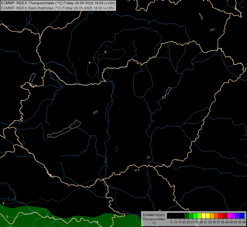247x227 pixels.
Task: Click legend tick value 35
Action: pyautogui.click(x=214, y=222)
